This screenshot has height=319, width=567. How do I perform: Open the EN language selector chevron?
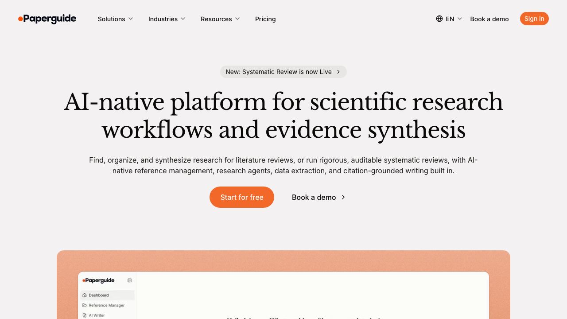460,19
